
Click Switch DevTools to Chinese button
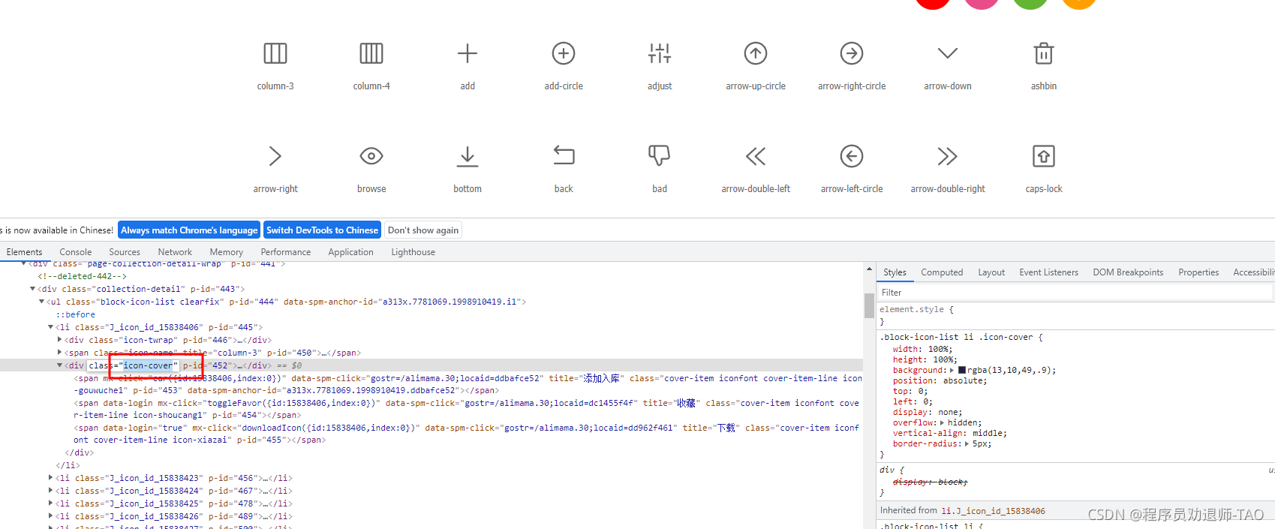pos(322,230)
